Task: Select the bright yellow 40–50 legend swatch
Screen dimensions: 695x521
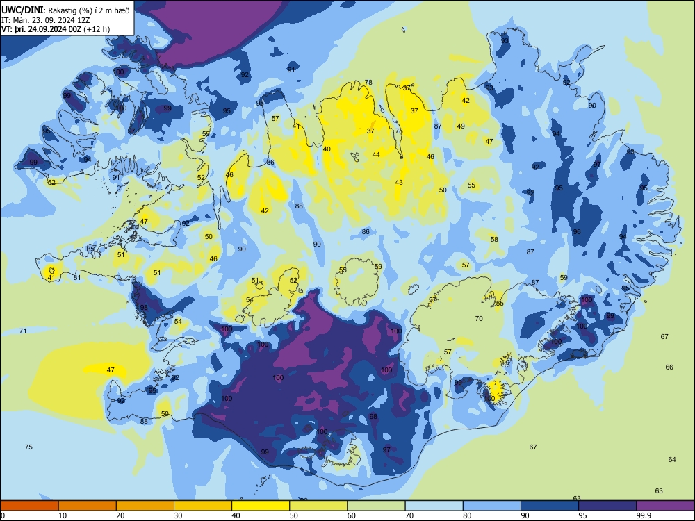Action: click(x=261, y=506)
